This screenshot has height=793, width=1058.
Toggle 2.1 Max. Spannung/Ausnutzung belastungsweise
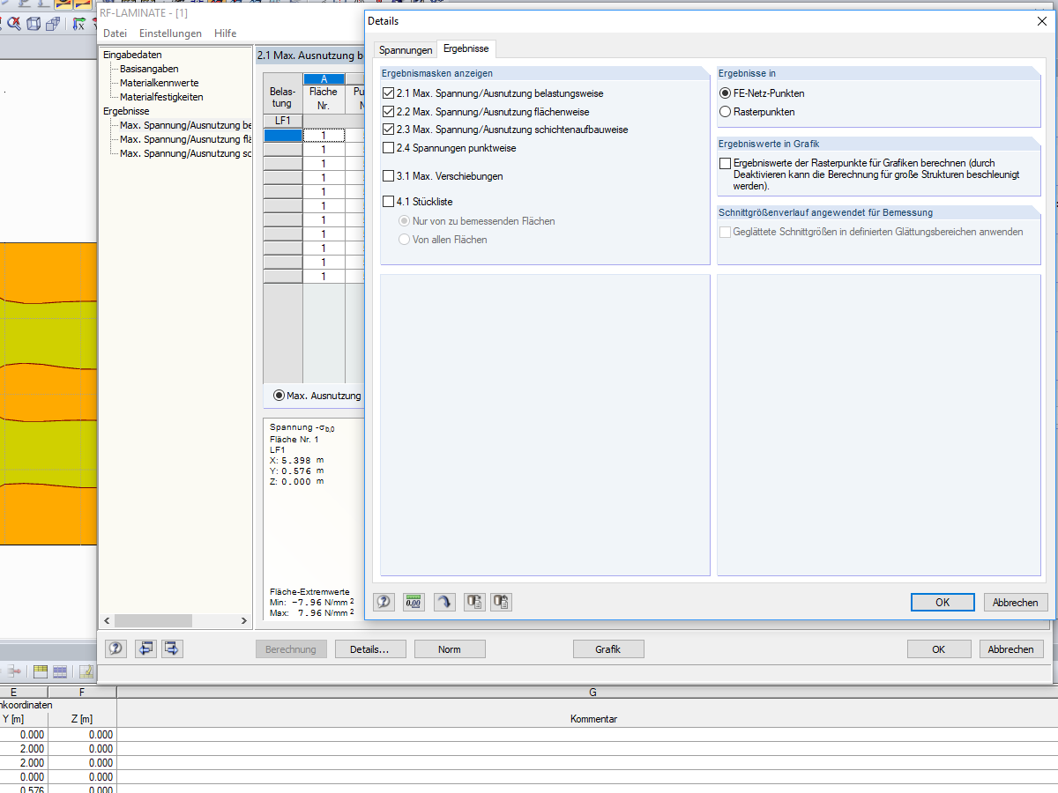389,93
